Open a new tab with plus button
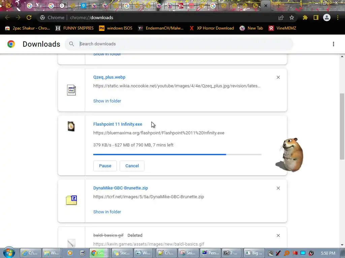This screenshot has width=345, height=258. (278, 6)
